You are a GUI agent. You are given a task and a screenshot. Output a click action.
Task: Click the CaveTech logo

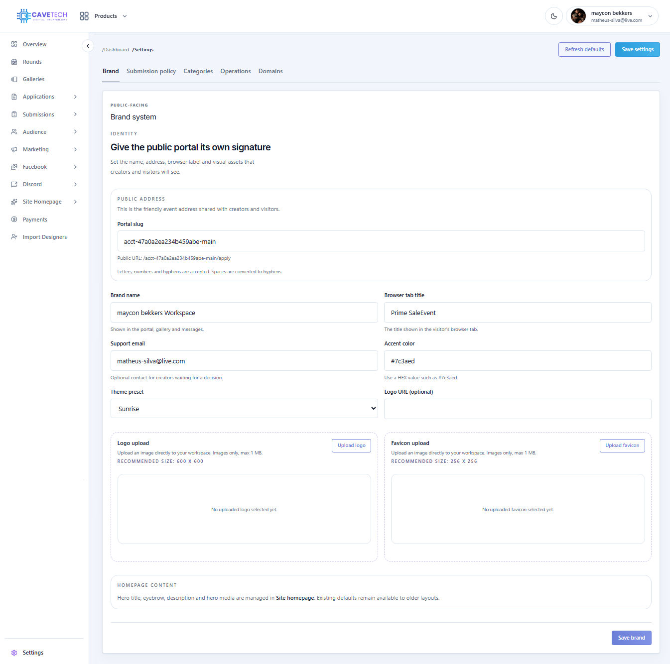point(42,16)
